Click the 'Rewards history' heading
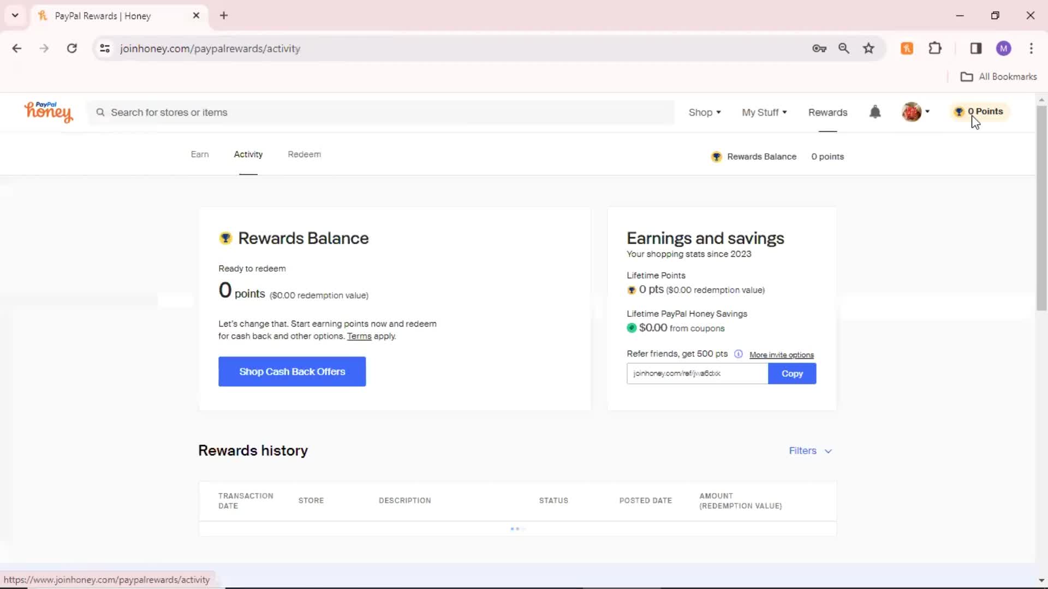This screenshot has width=1048, height=589. tap(253, 450)
